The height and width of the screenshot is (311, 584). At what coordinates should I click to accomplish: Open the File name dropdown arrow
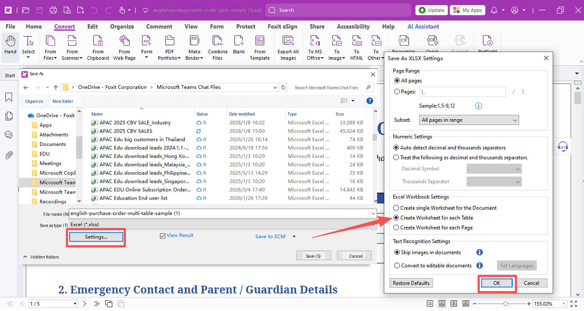point(373,213)
